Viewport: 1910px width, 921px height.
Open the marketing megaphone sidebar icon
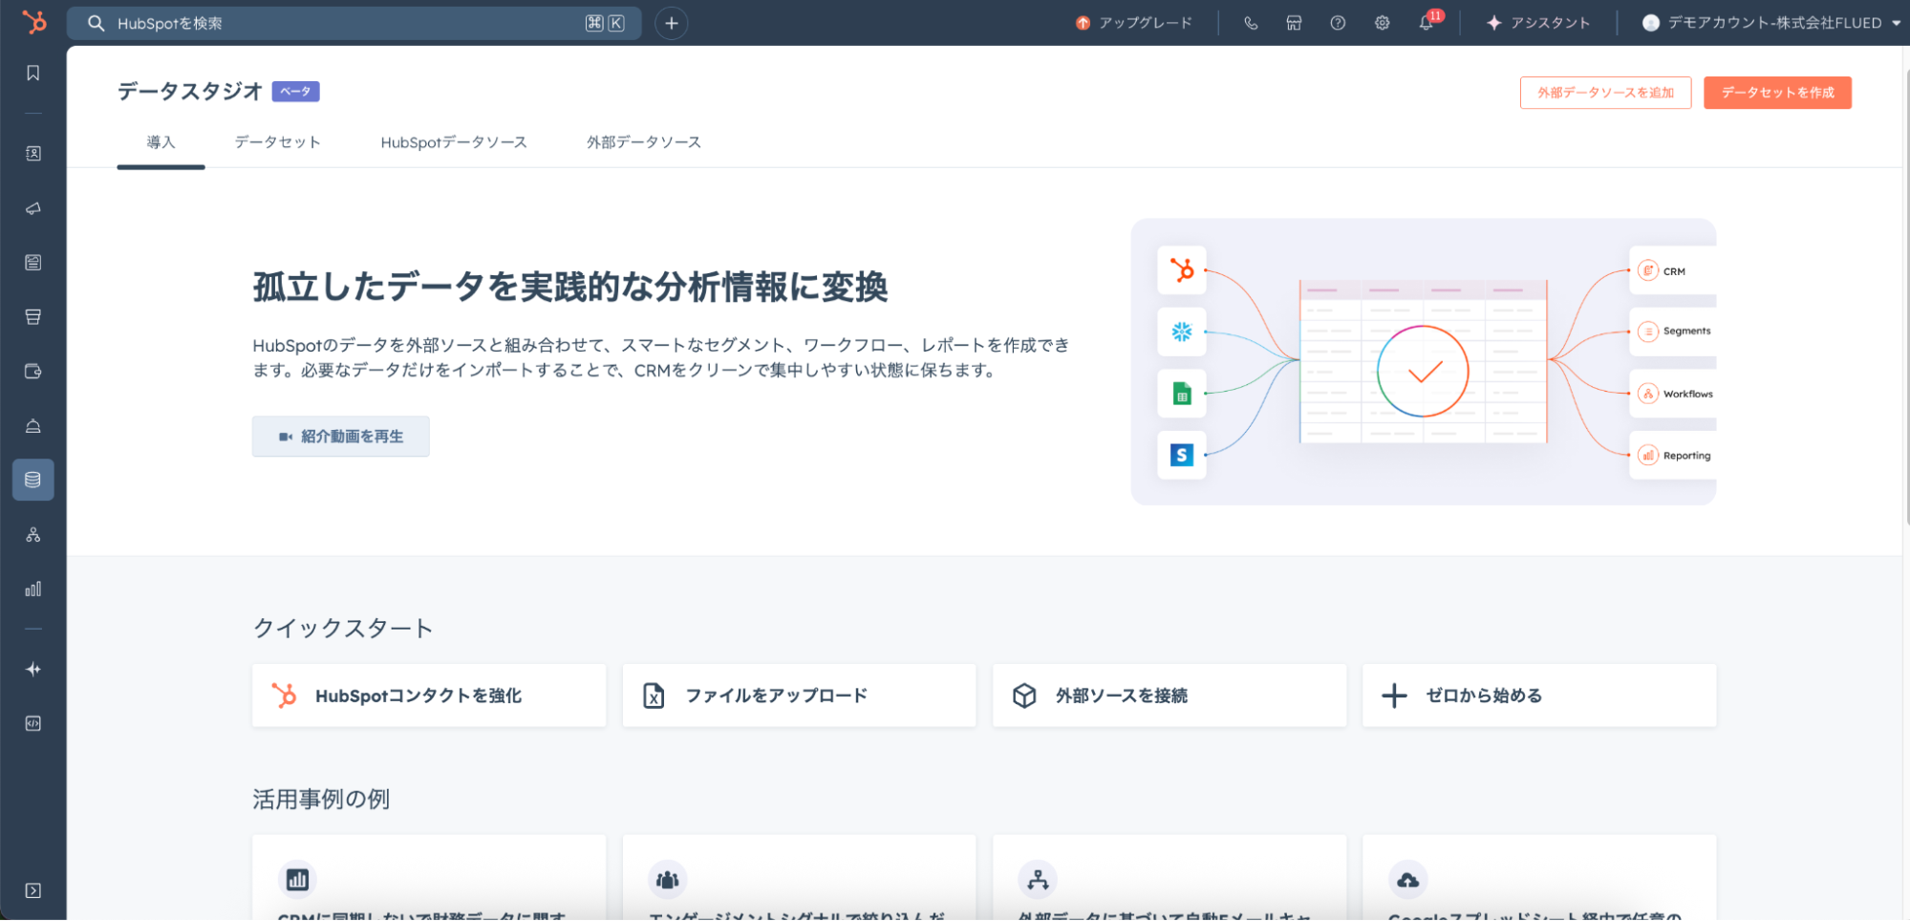click(33, 208)
